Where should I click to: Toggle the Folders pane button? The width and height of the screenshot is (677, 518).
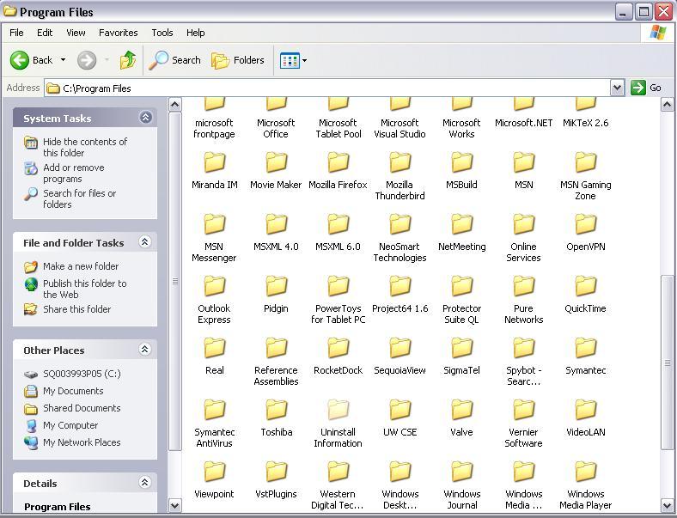click(238, 60)
